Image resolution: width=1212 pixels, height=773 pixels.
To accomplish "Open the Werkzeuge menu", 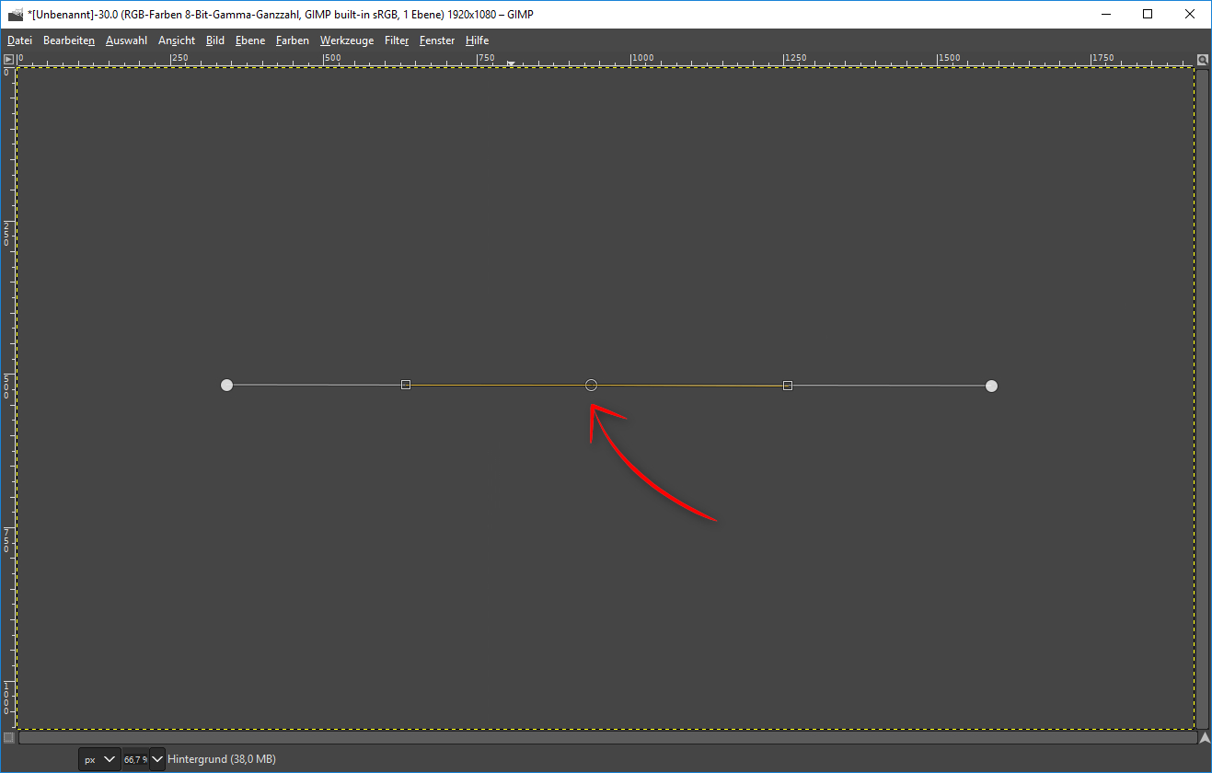I will click(x=346, y=40).
